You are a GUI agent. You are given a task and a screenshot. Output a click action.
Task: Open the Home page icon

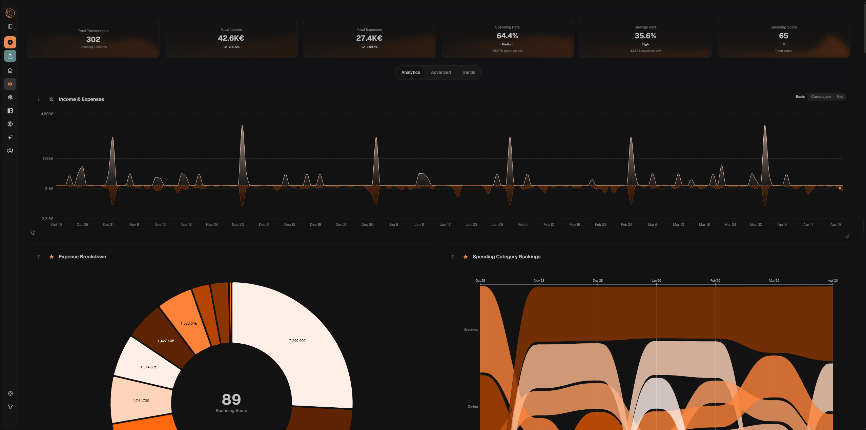pos(10,70)
